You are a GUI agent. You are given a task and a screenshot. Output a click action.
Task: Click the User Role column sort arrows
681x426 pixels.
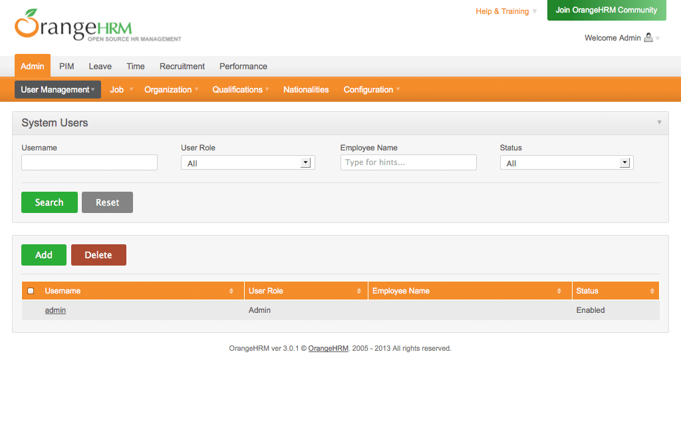tap(360, 291)
